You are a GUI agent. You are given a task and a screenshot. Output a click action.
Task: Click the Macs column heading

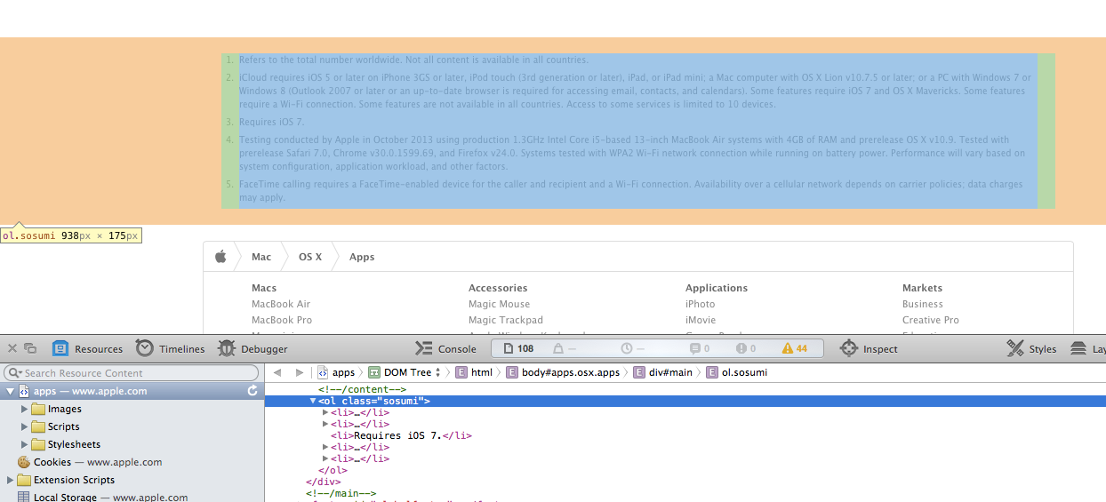point(264,288)
